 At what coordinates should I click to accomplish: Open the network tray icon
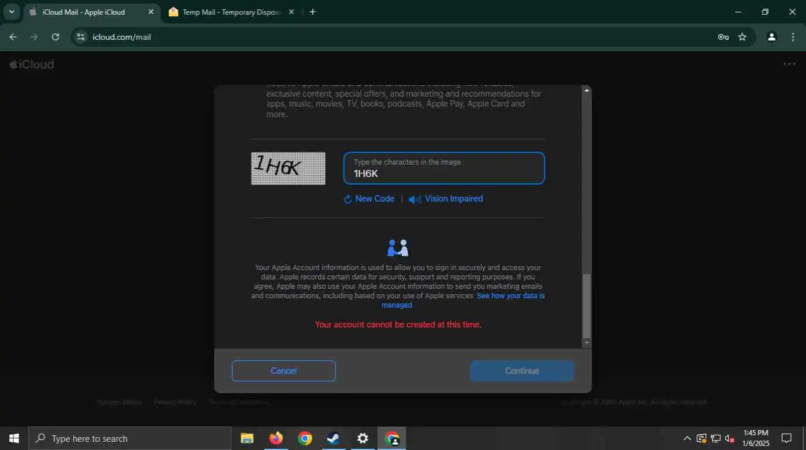click(716, 438)
